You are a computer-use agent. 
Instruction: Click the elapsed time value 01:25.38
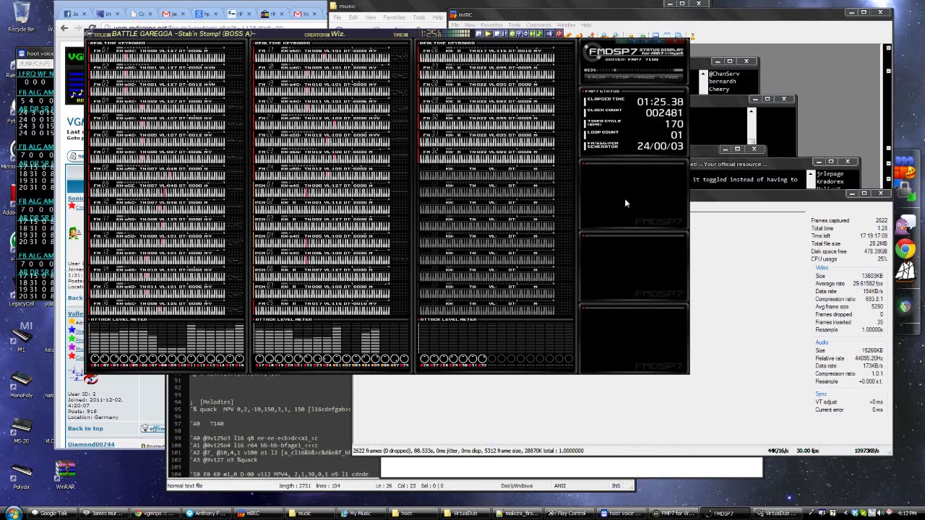(x=660, y=102)
